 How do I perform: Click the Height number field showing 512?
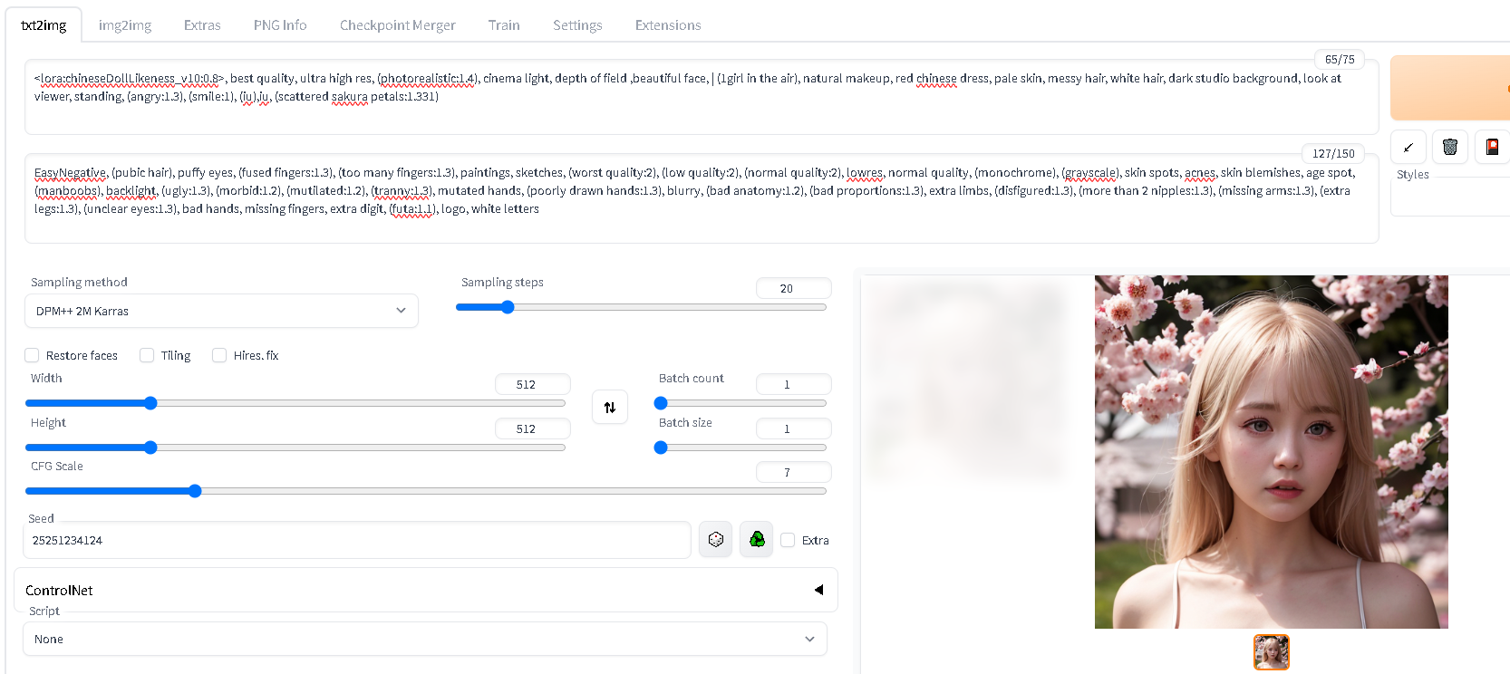pos(532,428)
